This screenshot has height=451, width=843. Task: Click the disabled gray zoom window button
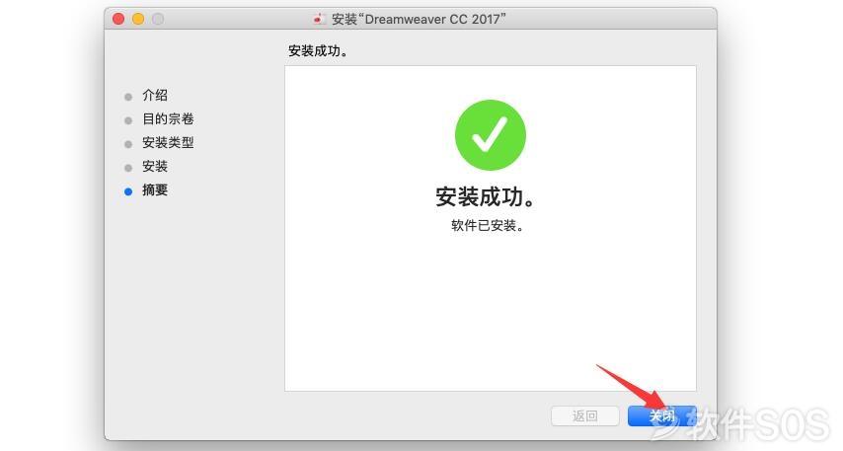point(158,20)
